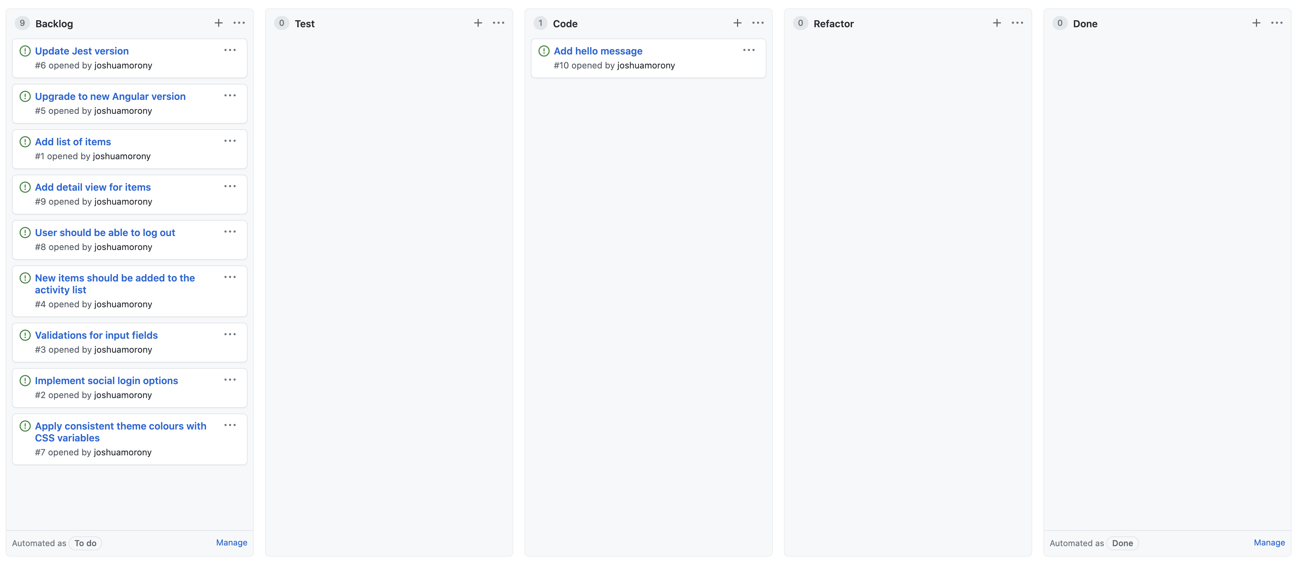
Task: Open the Add detail view for items issue
Action: 93,187
